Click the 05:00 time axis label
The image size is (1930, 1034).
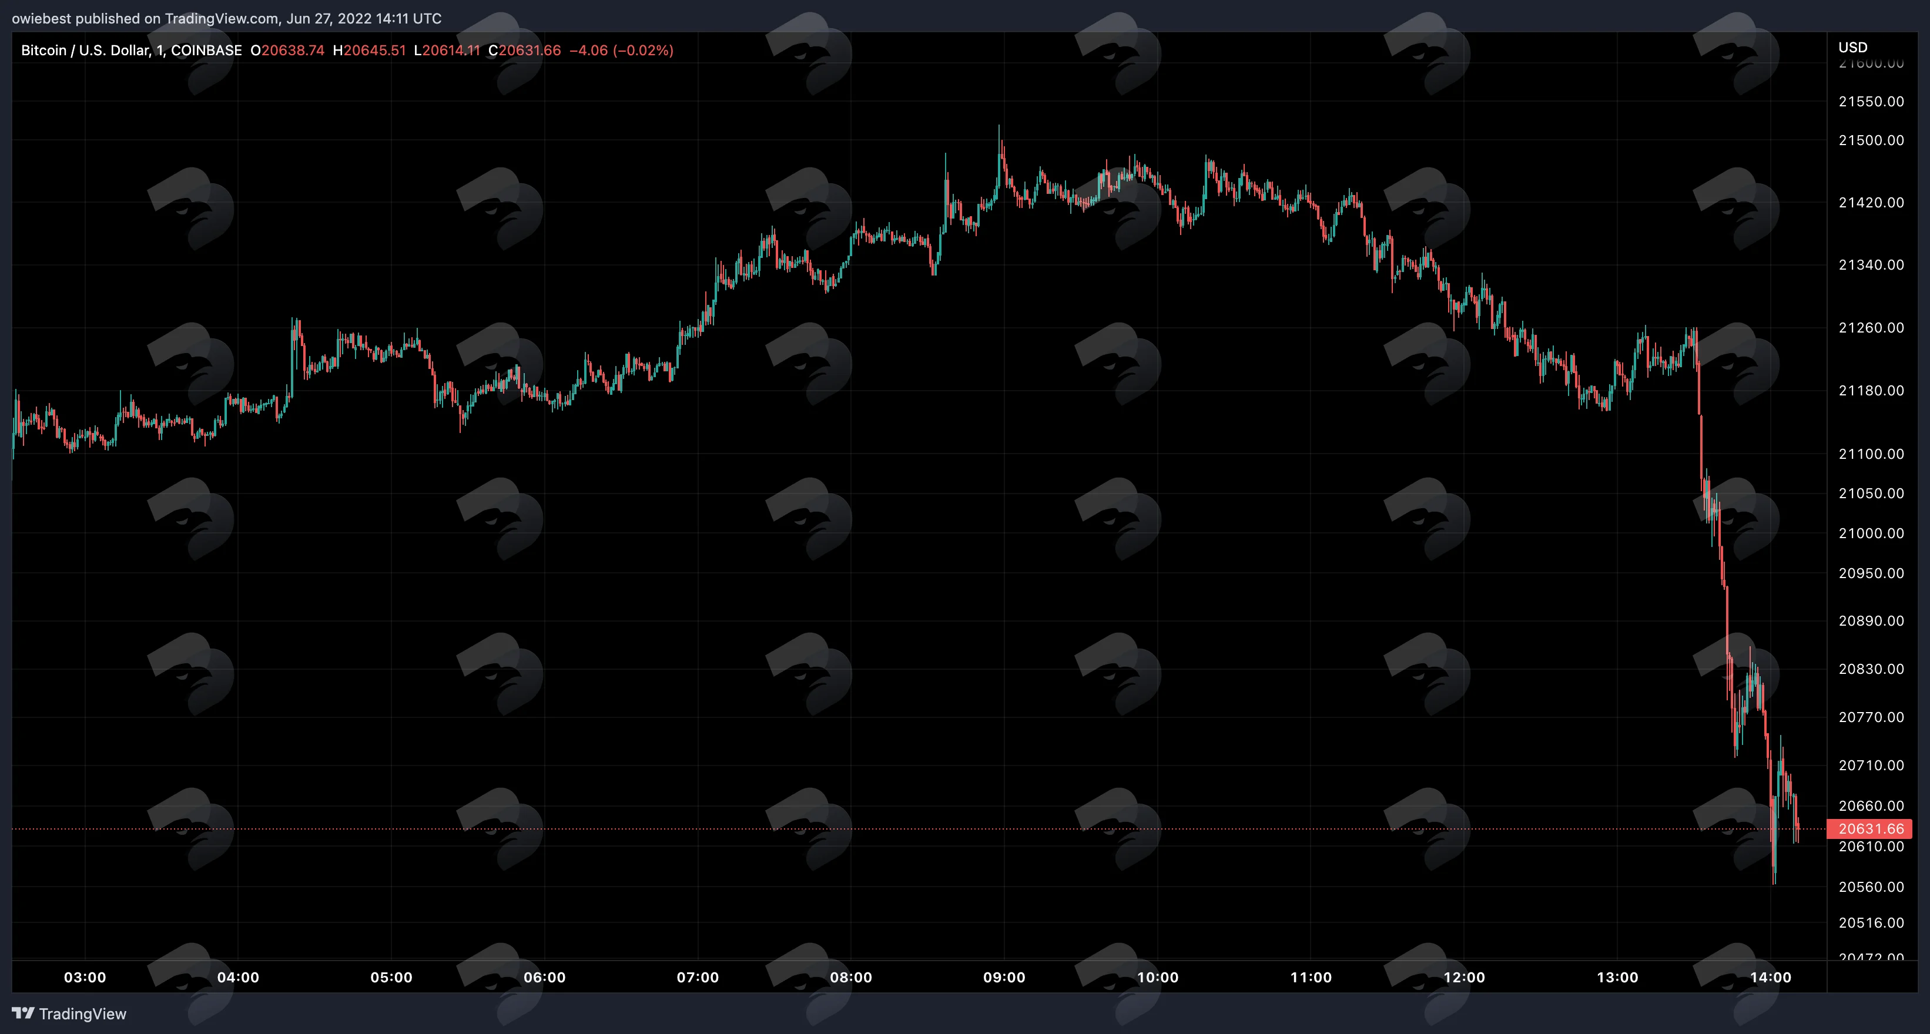coord(391,977)
